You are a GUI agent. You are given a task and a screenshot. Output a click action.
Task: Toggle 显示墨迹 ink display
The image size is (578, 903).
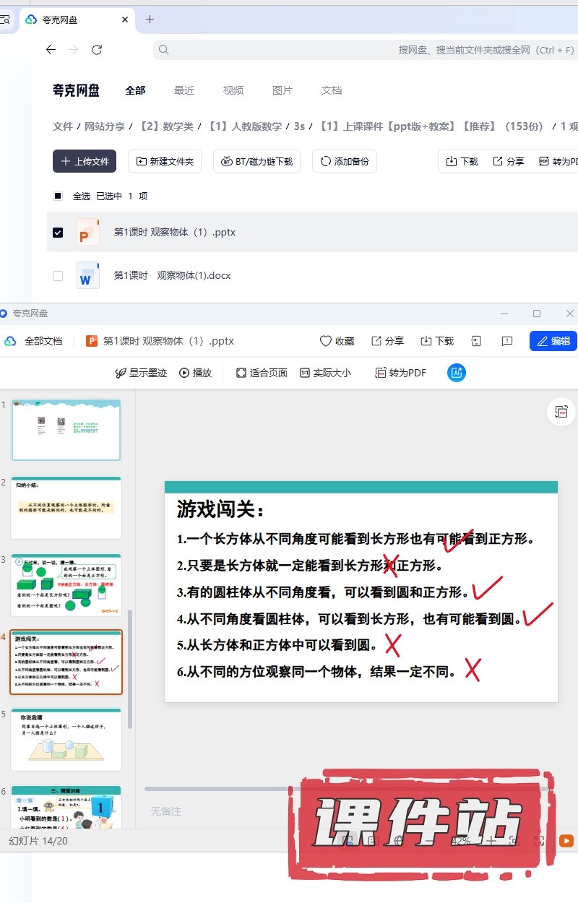click(141, 373)
